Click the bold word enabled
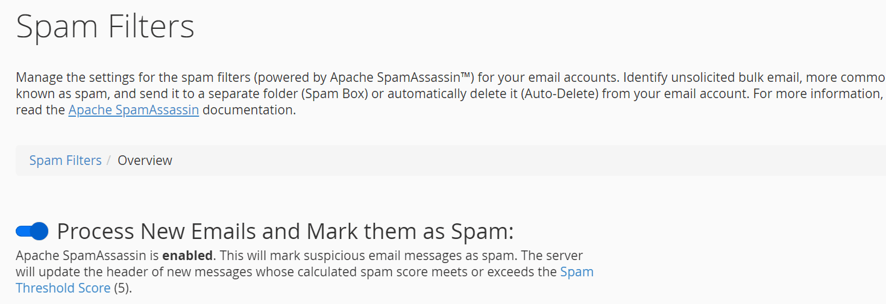This screenshot has height=304, width=886. pyautogui.click(x=187, y=256)
